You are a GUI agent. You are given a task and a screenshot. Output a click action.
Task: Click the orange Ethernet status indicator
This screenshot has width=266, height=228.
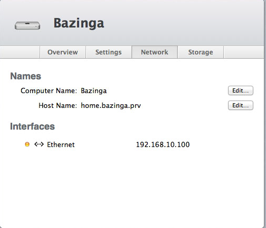[x=27, y=144]
